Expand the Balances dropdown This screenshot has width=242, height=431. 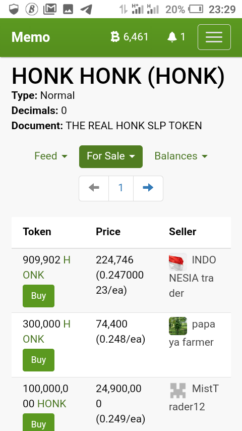tap(181, 156)
